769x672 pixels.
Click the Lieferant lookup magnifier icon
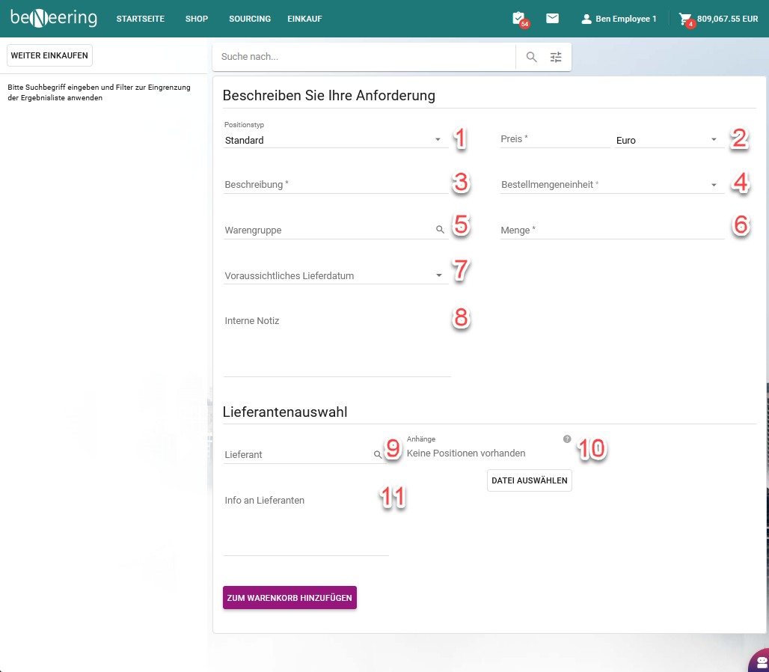point(378,454)
